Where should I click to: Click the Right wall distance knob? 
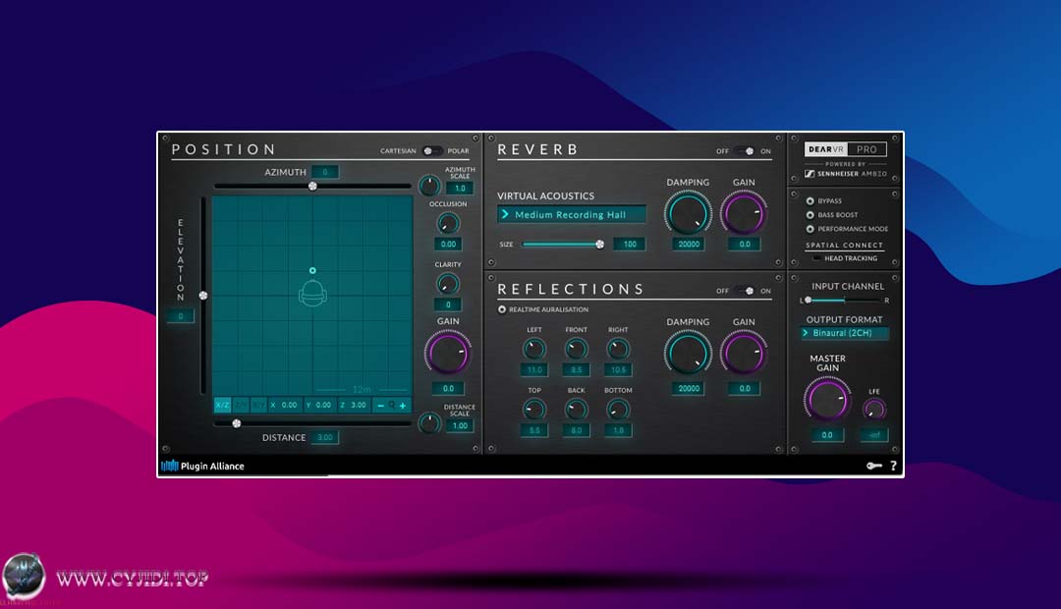[618, 349]
